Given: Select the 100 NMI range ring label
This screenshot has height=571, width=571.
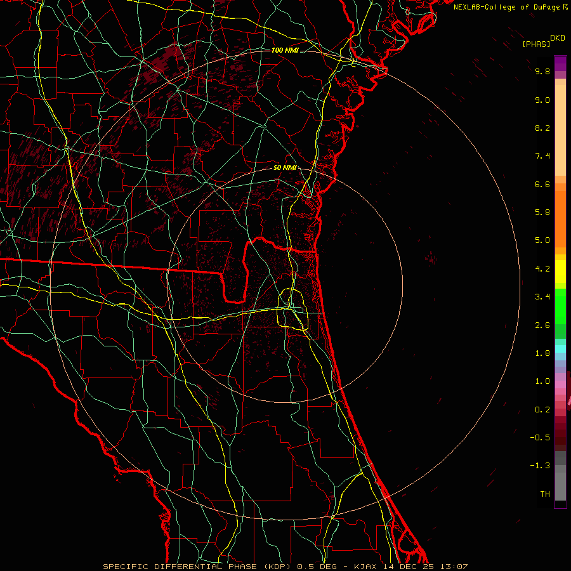Looking at the screenshot, I should (x=285, y=50).
